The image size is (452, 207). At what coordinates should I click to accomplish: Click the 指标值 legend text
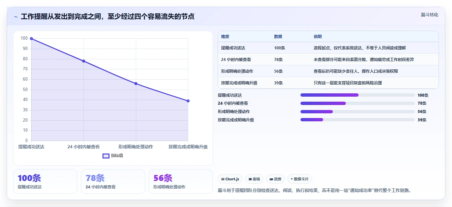tap(117, 156)
